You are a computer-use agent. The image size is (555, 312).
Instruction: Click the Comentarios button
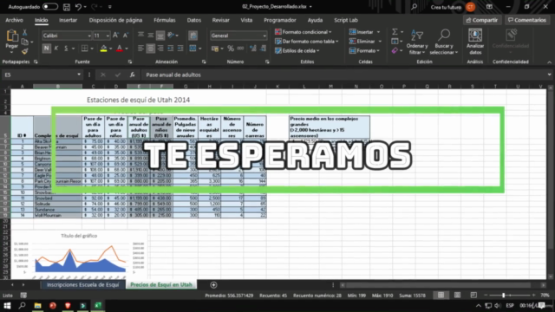click(527, 20)
